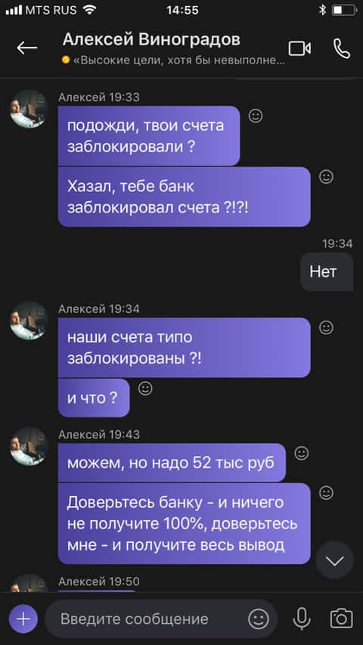
Task: React to 'наши счета типо заблокированы' message
Action: pos(327,327)
